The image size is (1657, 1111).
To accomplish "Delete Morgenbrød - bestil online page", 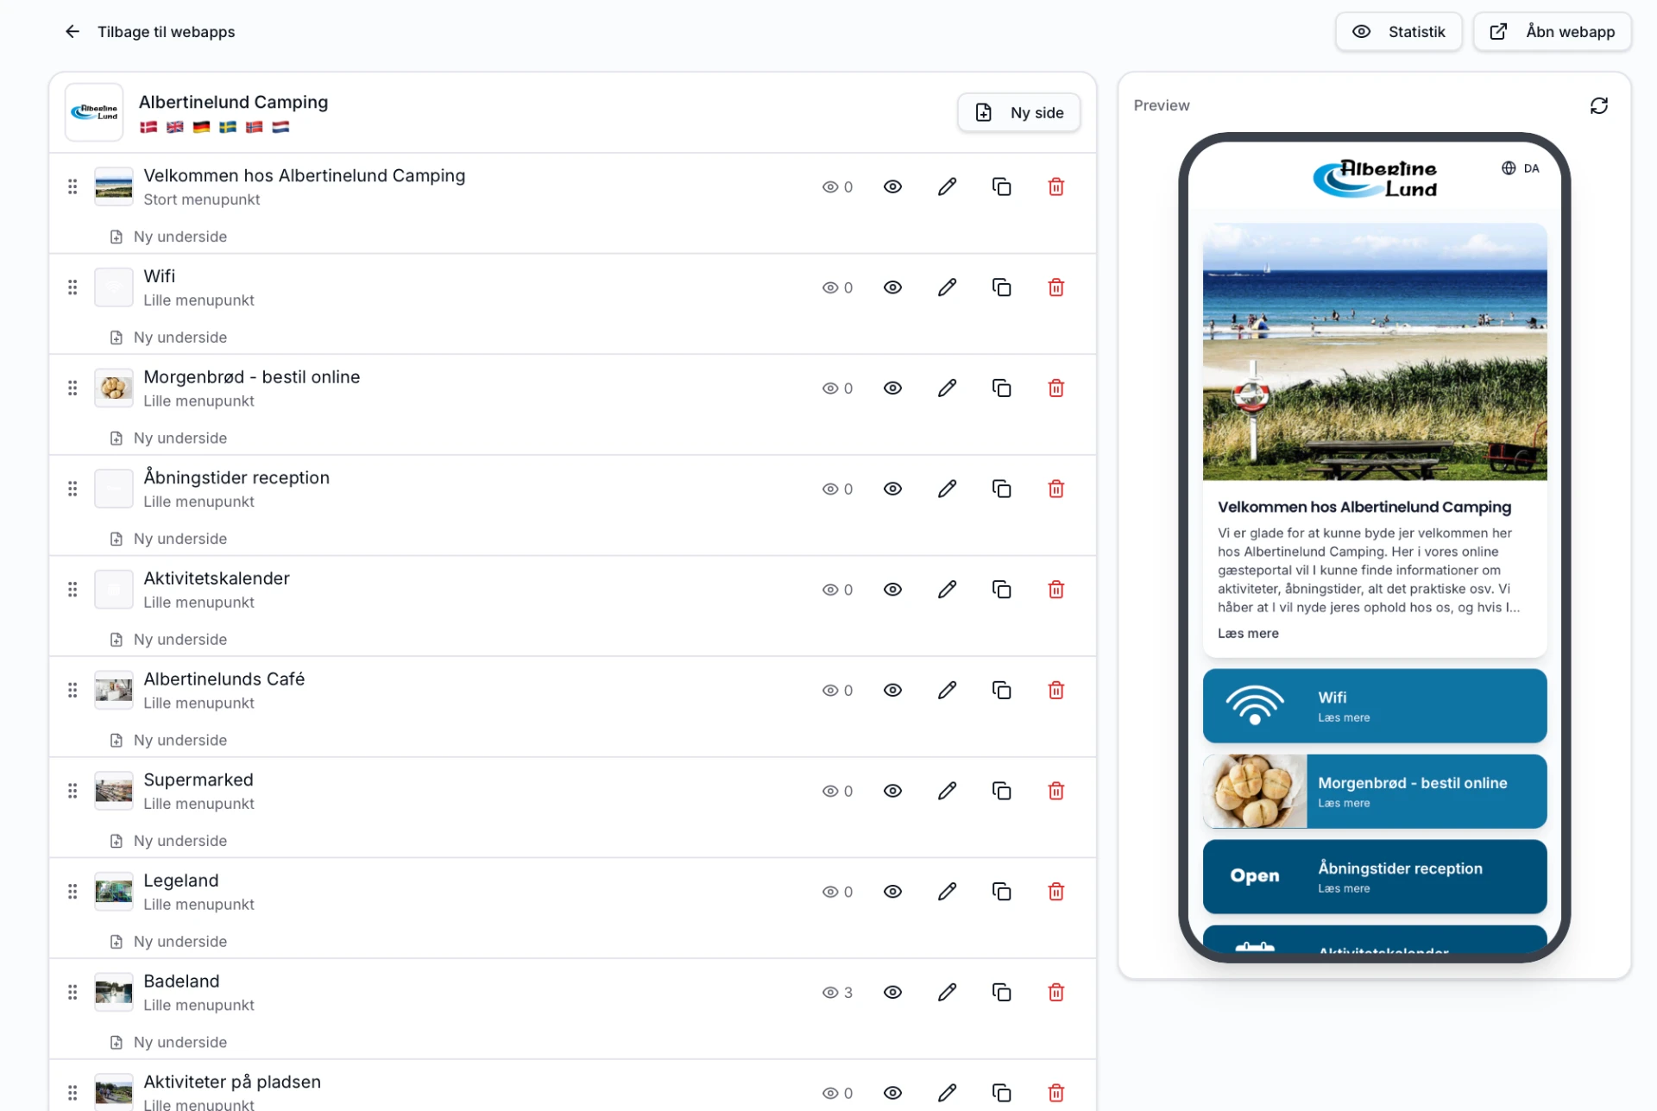I will [x=1055, y=388].
